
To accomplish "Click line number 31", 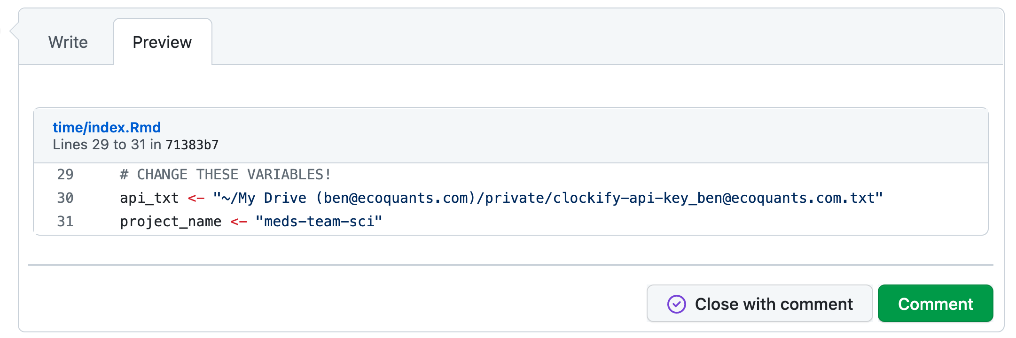I will 65,222.
